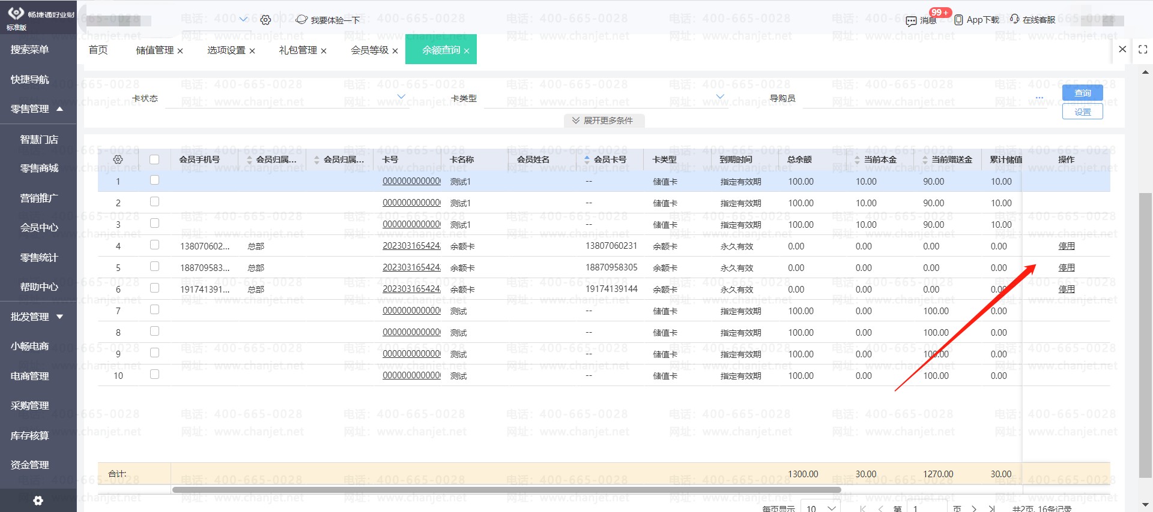The width and height of the screenshot is (1153, 512).
Task: Click 停用 link in row 5
Action: pos(1067,268)
